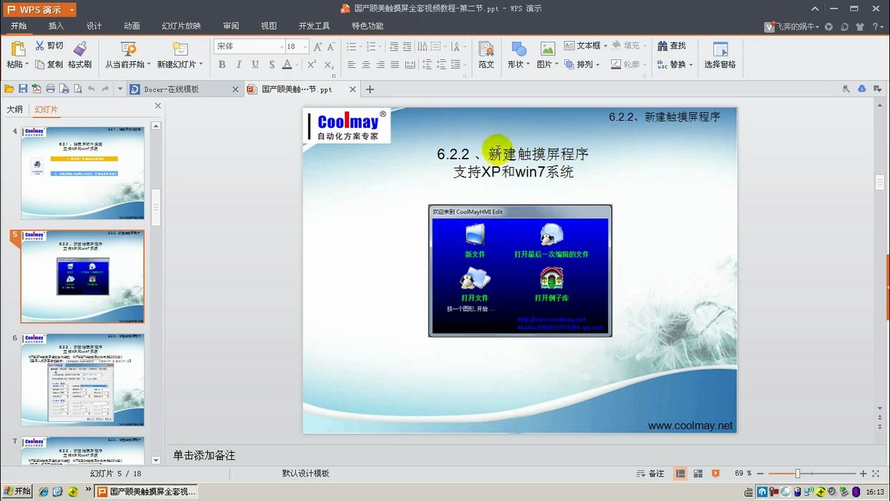The height and width of the screenshot is (501, 890).
Task: Toggle bold formatting
Action: click(222, 64)
